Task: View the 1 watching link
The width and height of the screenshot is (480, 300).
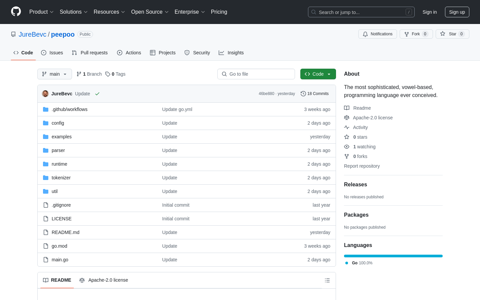Action: [x=360, y=147]
